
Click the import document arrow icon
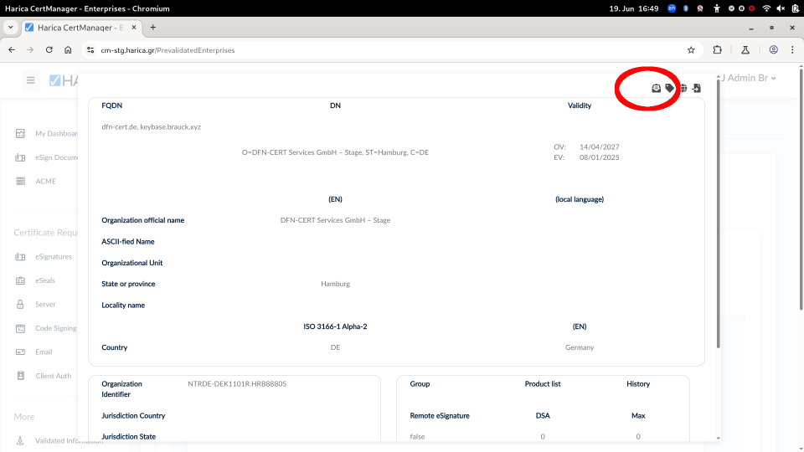click(x=696, y=88)
